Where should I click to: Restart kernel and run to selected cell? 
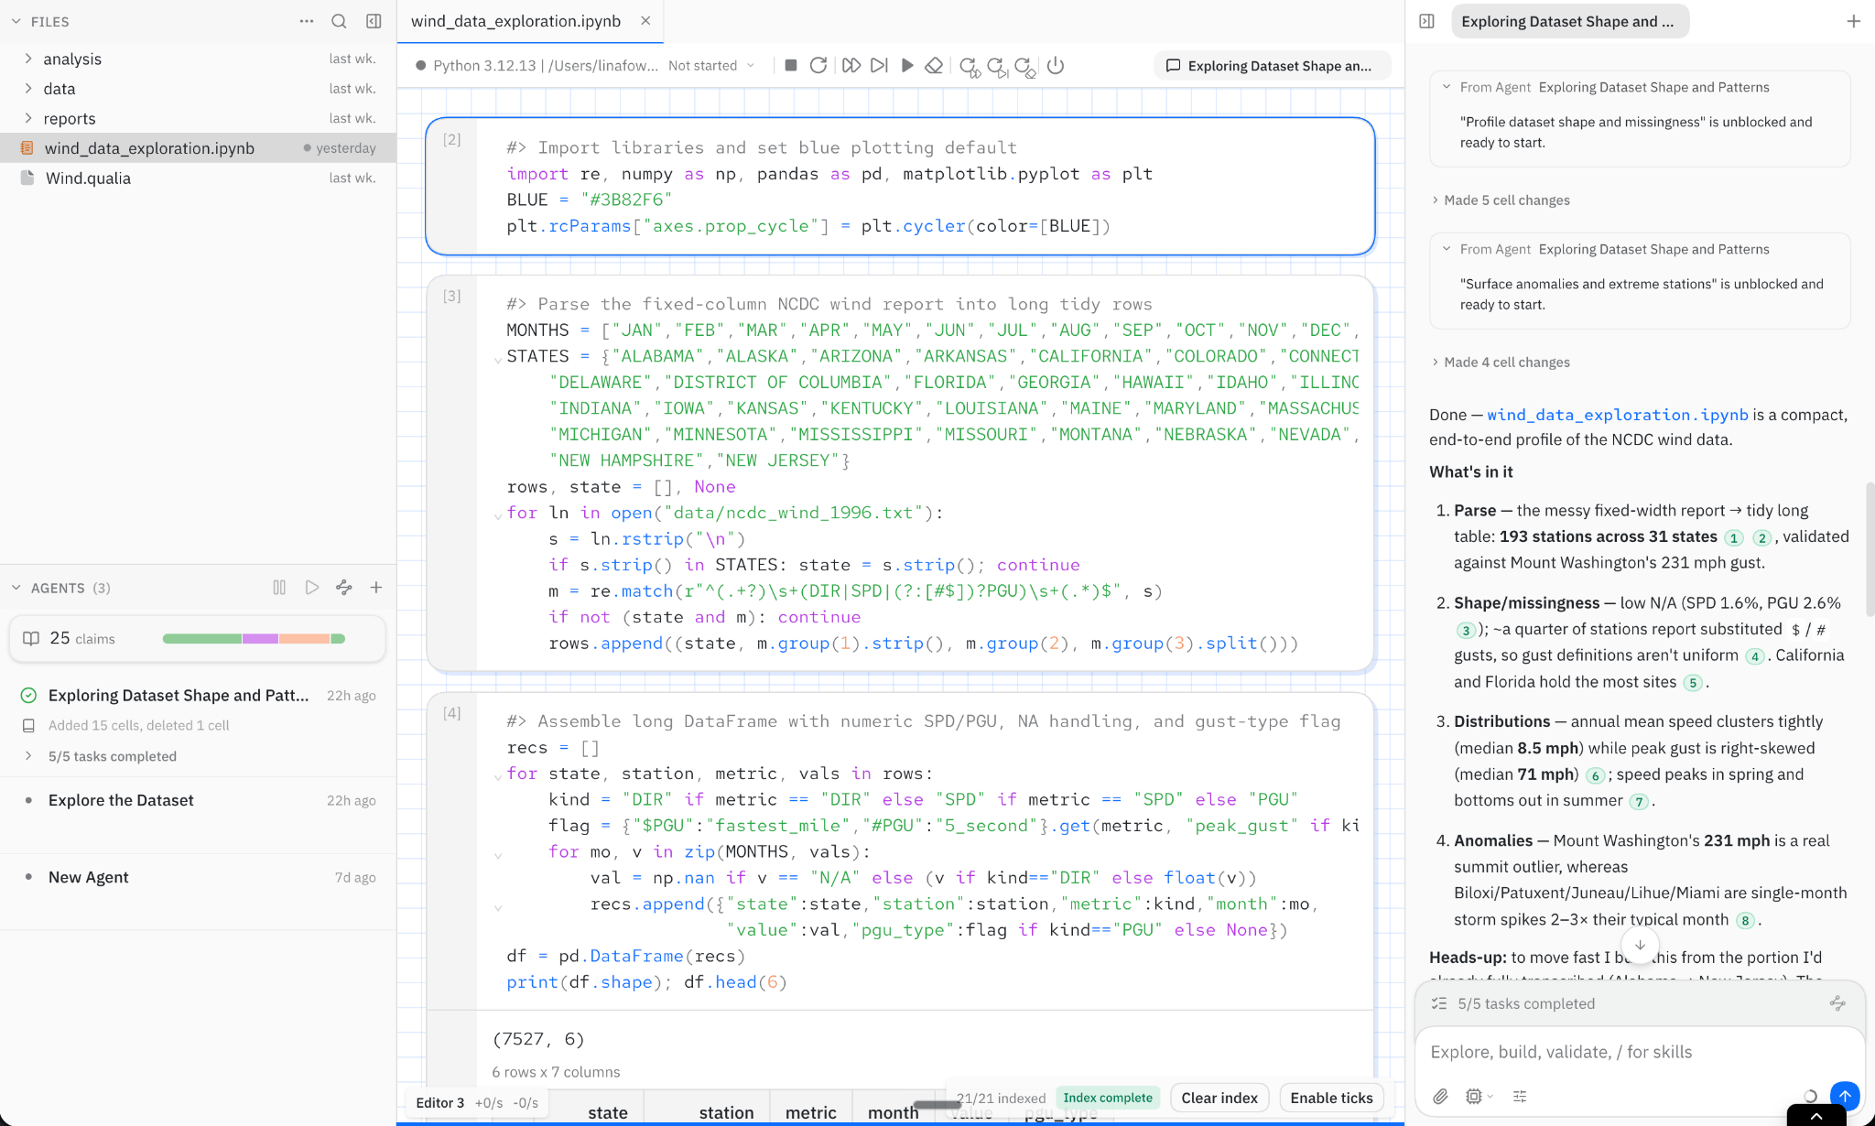click(x=998, y=66)
